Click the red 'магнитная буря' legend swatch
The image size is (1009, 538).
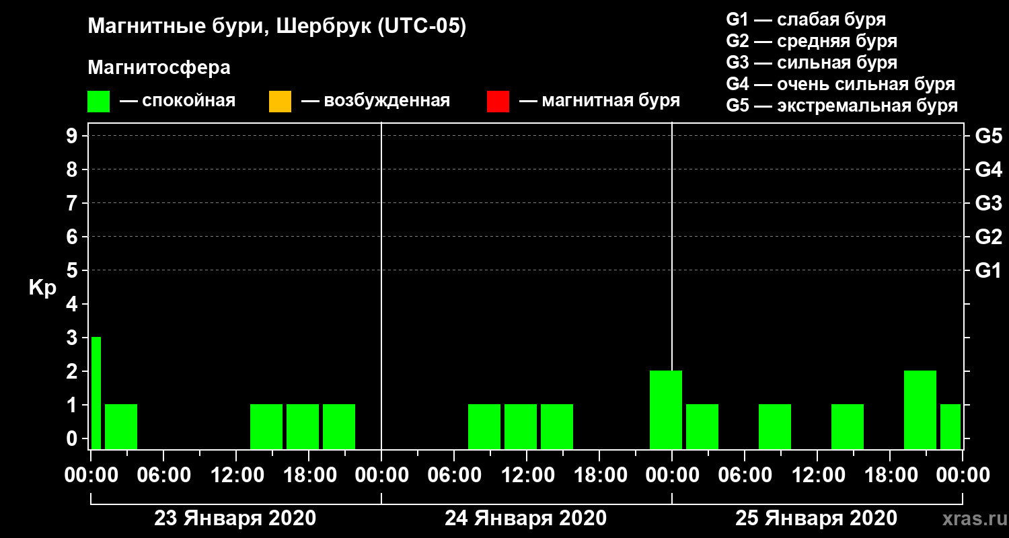[498, 102]
